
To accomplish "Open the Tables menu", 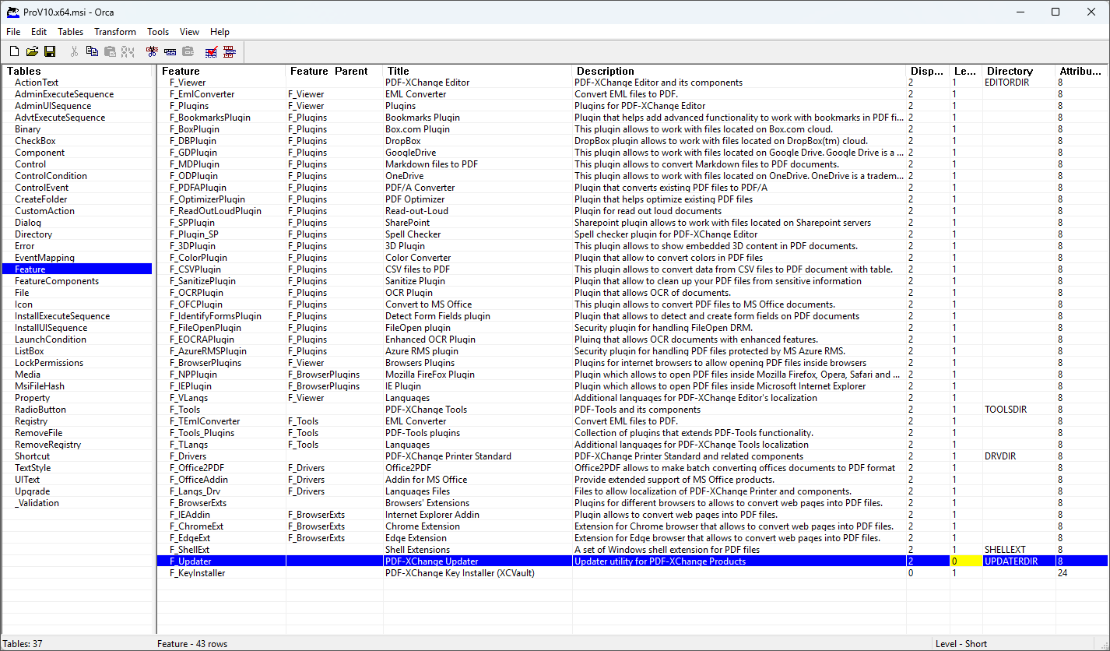I will [x=70, y=32].
